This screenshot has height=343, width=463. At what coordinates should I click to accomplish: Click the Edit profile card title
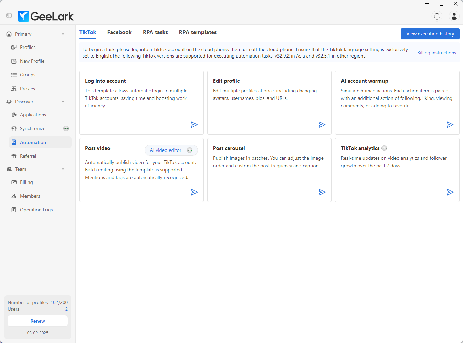coord(226,81)
